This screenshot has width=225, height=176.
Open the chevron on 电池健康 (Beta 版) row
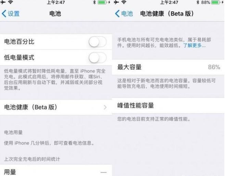[105, 107]
